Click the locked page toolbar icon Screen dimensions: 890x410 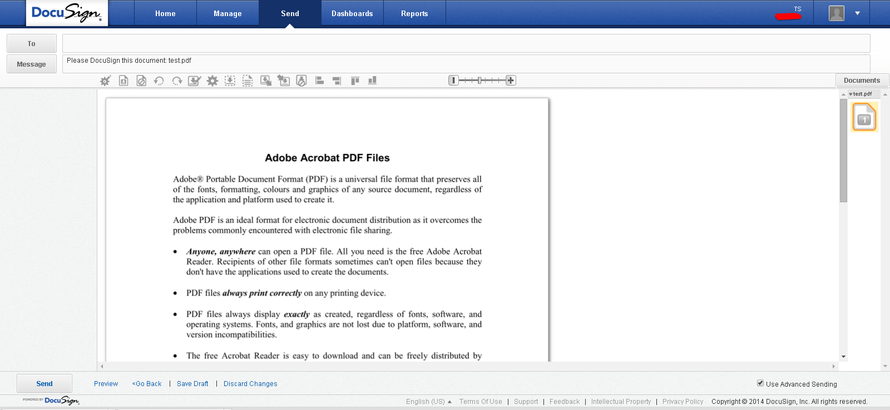point(301,81)
